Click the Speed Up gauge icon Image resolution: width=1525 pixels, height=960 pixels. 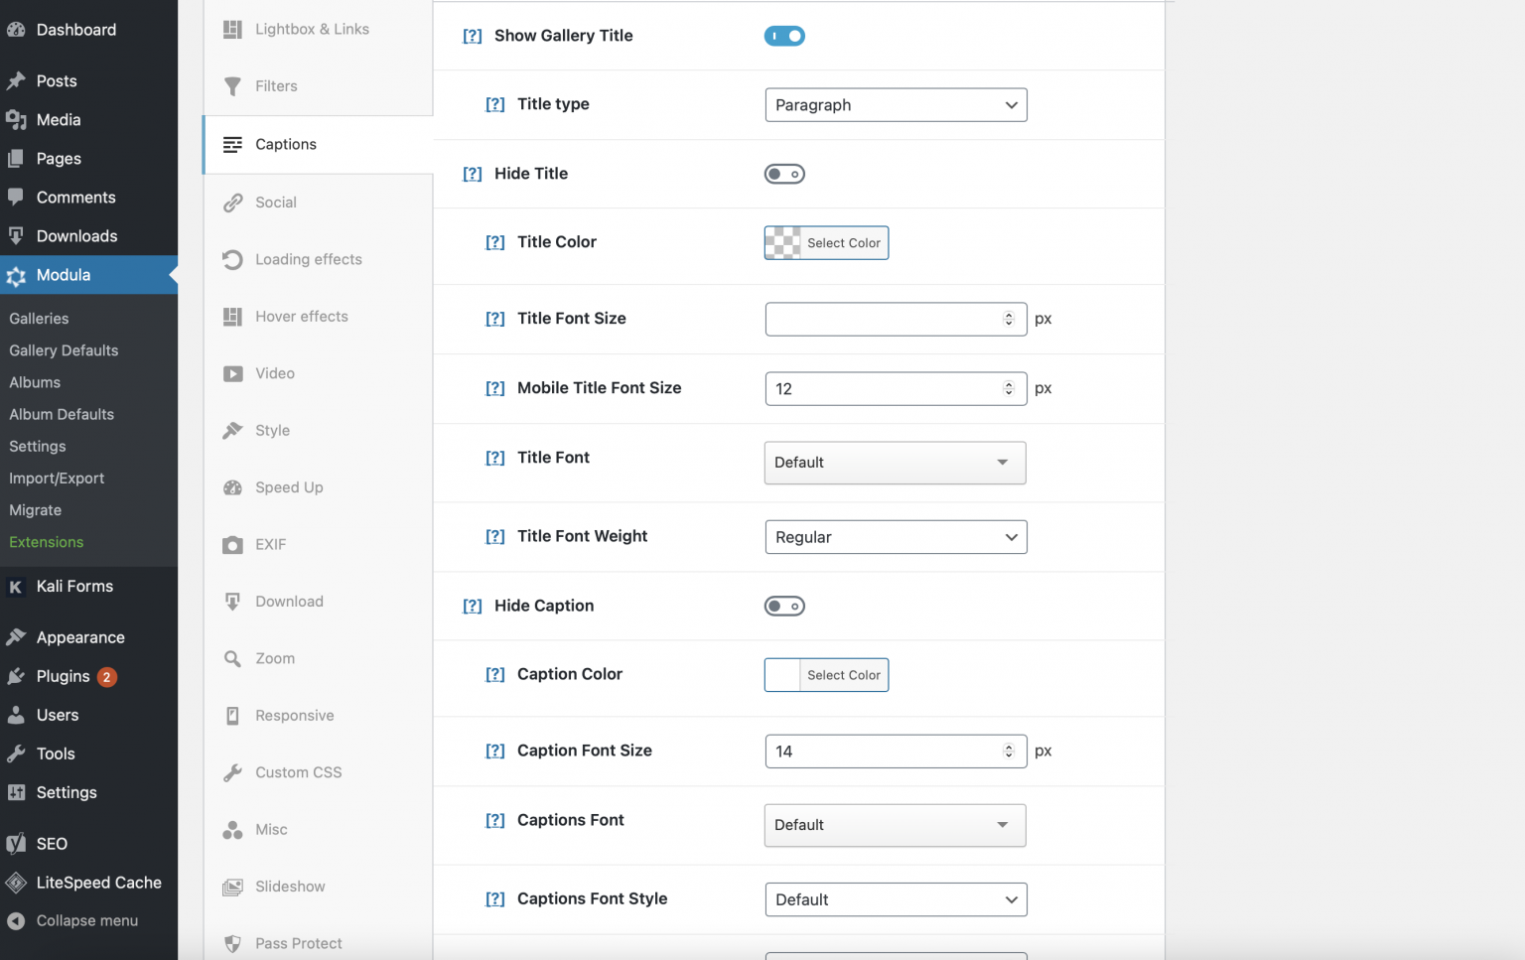coord(232,488)
